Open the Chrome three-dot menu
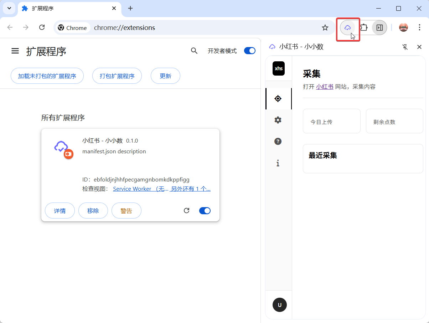 pyautogui.click(x=419, y=27)
